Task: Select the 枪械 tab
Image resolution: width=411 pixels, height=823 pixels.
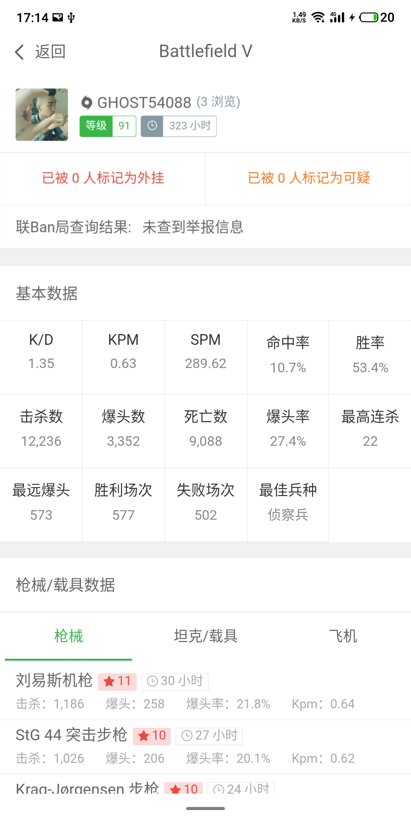Action: click(68, 636)
